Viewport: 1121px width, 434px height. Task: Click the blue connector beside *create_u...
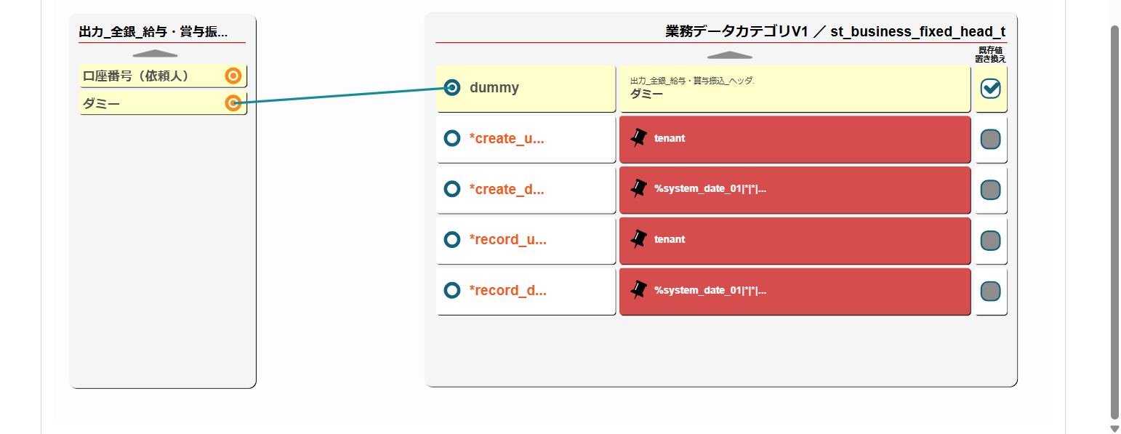tap(451, 138)
